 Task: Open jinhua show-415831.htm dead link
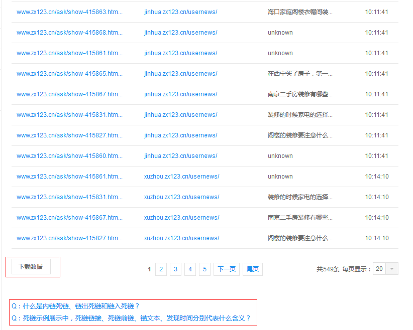click(x=69, y=115)
